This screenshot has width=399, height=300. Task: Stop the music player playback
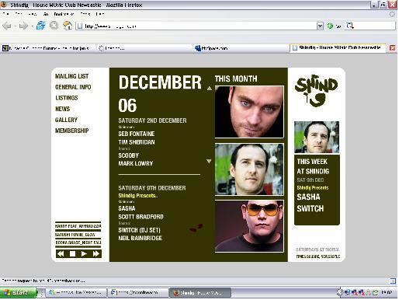pos(72,253)
